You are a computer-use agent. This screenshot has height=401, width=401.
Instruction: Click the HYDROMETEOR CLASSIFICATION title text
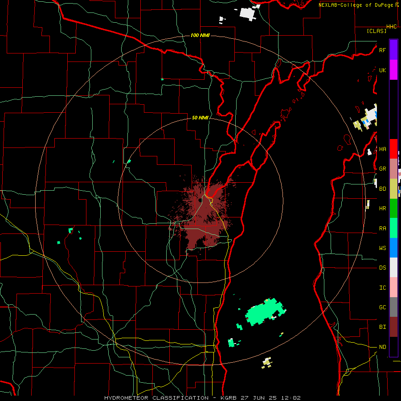pos(156,398)
